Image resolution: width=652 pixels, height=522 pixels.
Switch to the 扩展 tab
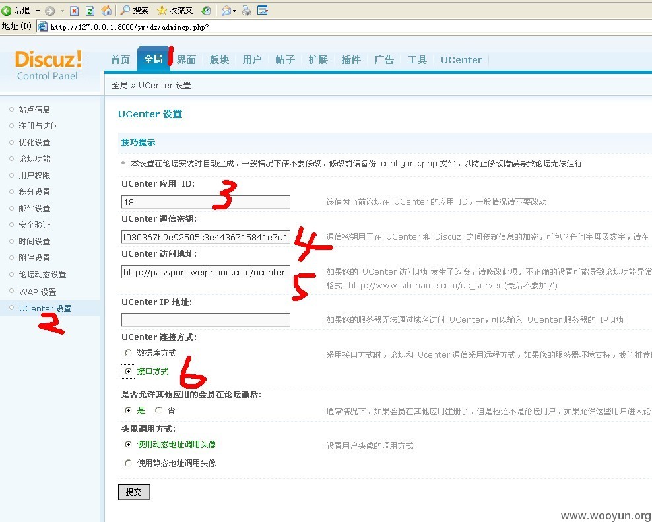(318, 60)
